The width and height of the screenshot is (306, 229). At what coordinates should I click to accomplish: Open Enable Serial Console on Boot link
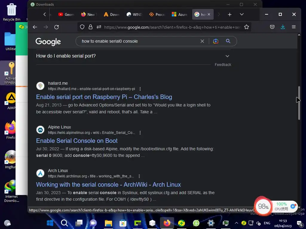[77, 141]
